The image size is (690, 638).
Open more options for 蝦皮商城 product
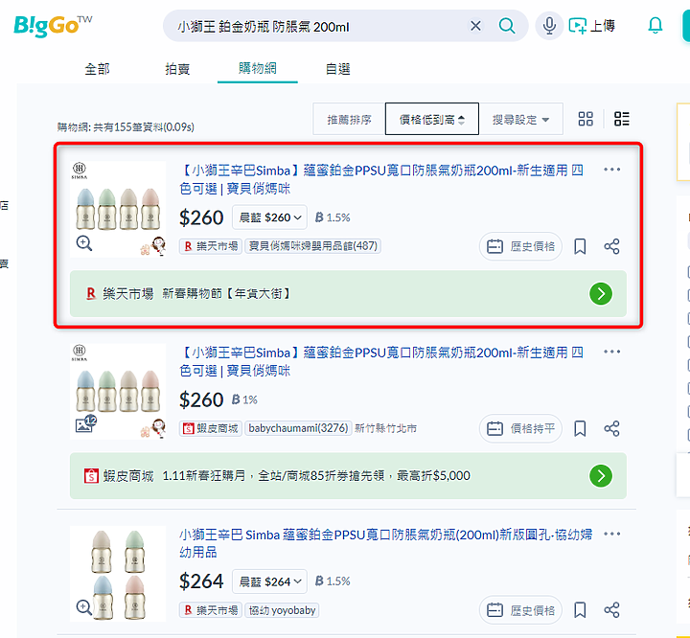611,352
